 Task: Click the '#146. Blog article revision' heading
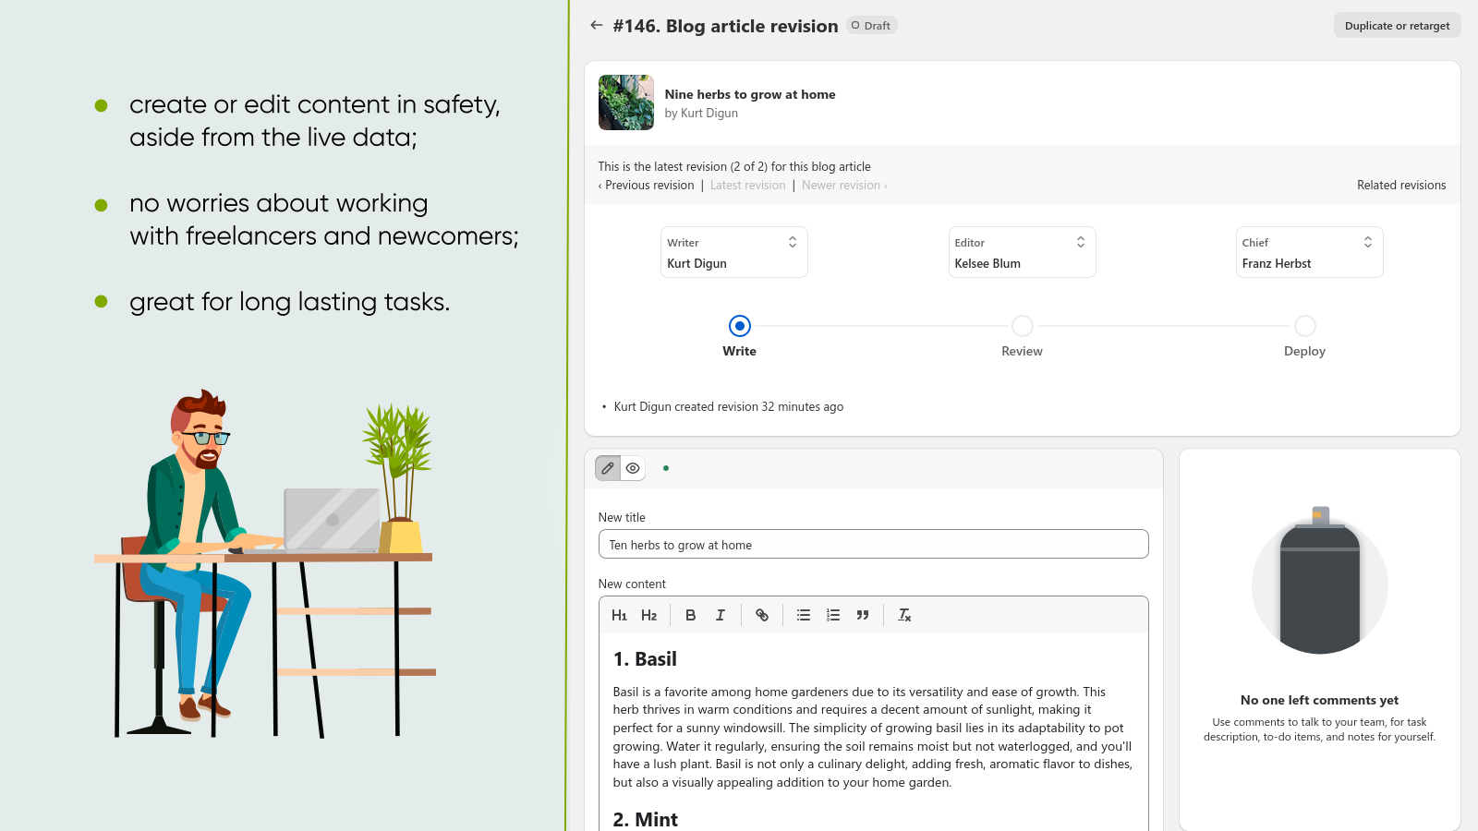click(725, 26)
